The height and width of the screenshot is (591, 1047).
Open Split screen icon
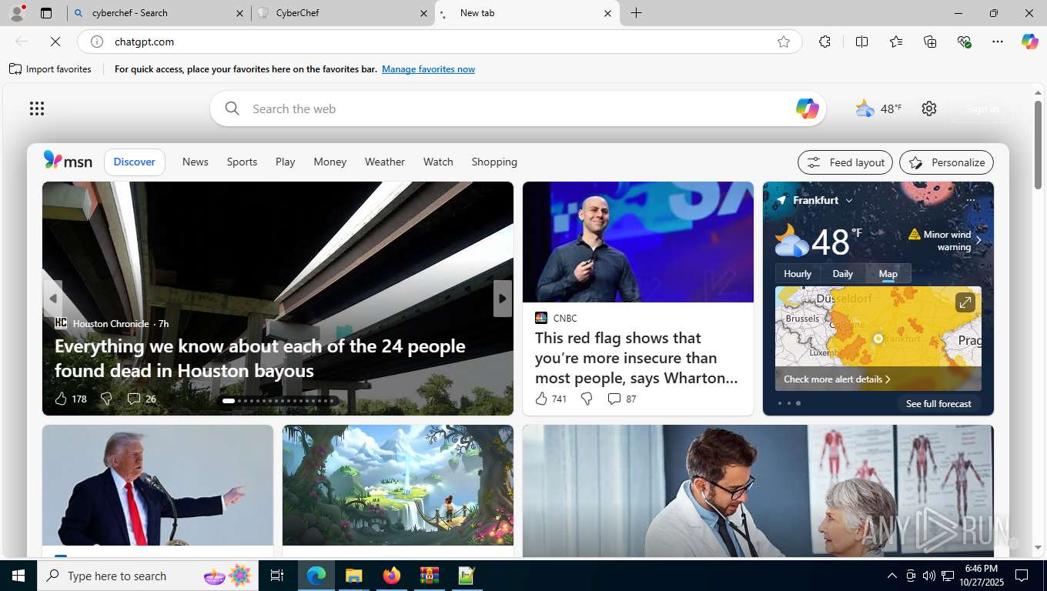[x=862, y=42]
